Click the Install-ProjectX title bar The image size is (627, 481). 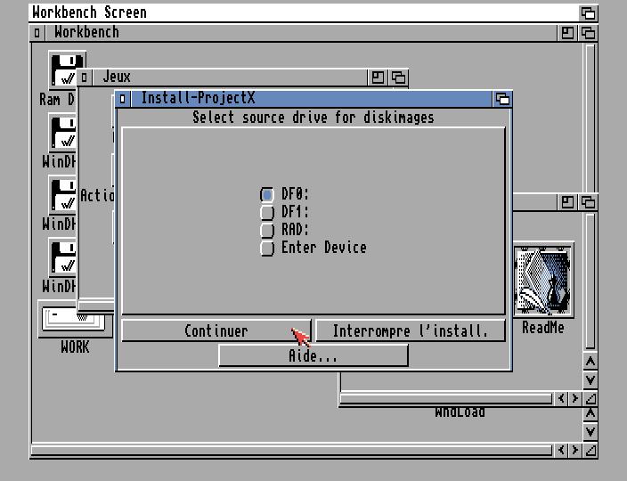pos(311,99)
